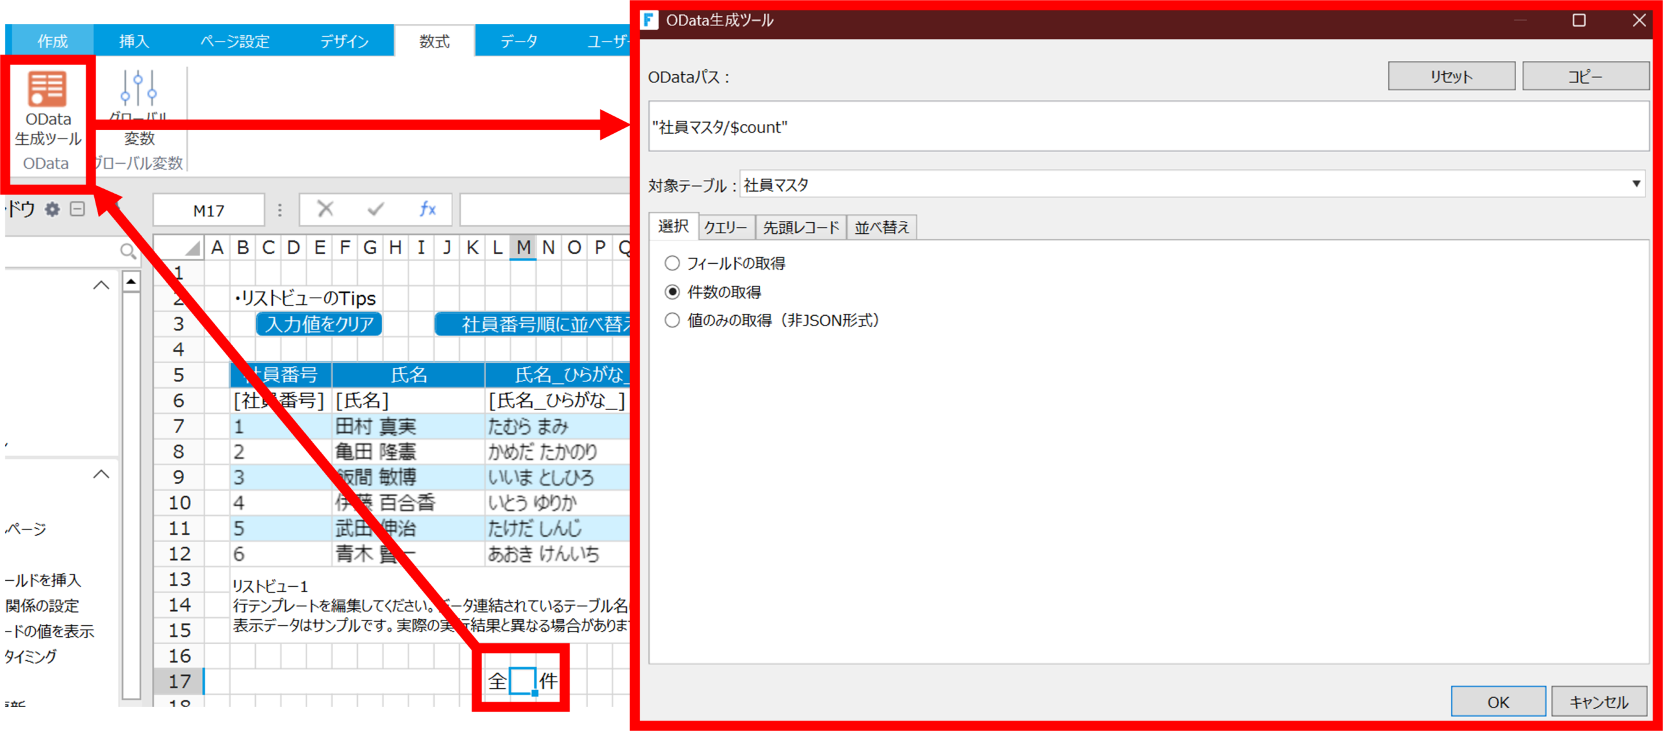Image resolution: width=1663 pixels, height=731 pixels.
Task: Click the fx insert function icon
Action: [x=427, y=209]
